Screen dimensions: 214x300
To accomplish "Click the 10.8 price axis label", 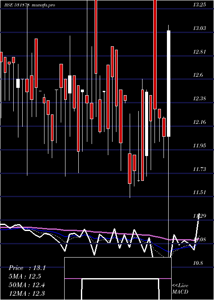I will (198, 263).
